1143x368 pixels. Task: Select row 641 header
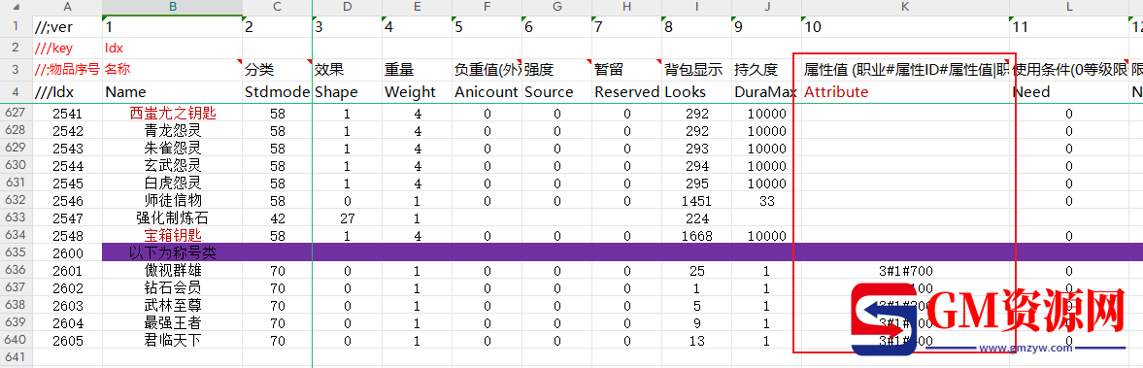point(17,357)
